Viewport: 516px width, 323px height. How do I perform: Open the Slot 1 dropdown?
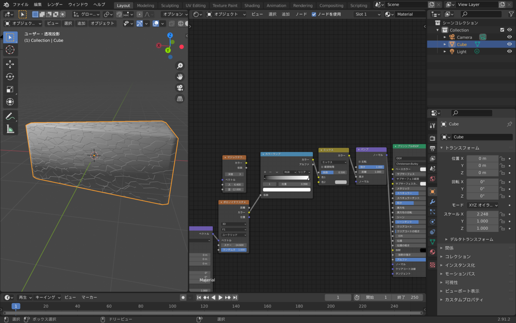pos(367,14)
